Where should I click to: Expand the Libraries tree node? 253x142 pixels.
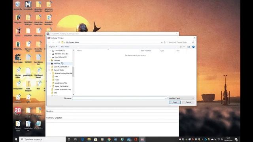(49, 60)
